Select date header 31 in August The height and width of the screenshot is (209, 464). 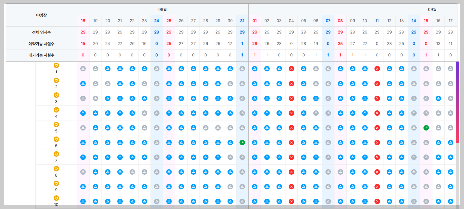tap(242, 21)
